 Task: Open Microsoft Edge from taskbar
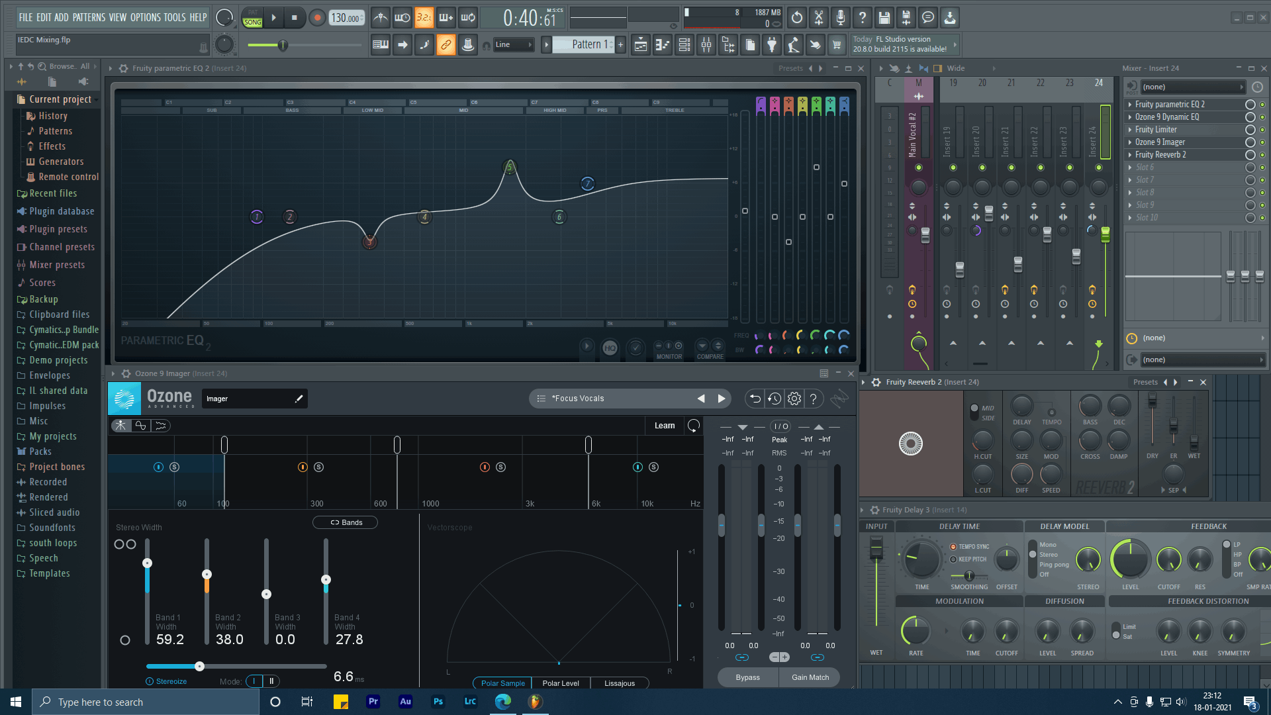point(503,702)
